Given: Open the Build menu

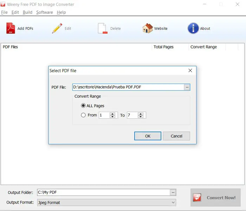Looking at the screenshot, I should coord(27,12).
